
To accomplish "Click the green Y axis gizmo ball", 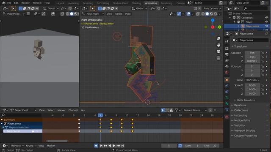I will click(x=219, y=27).
